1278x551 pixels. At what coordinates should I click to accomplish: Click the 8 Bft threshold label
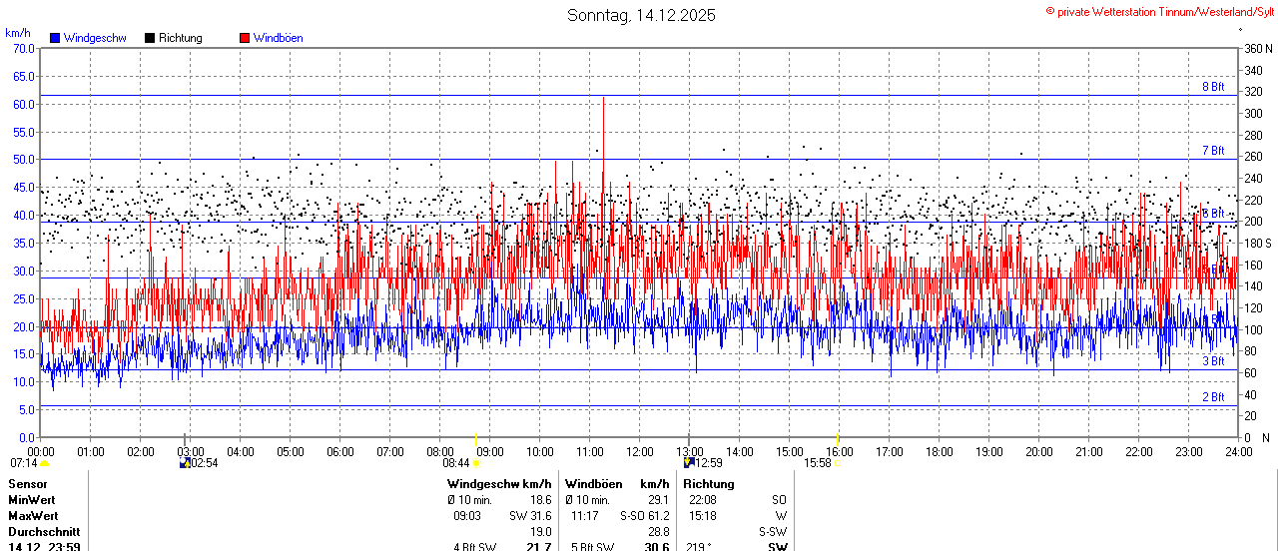coord(1213,87)
